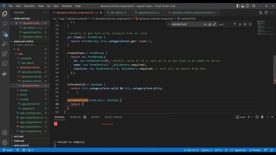Toggle primary side bar visibility
Image resolution: width=276 pixels, height=155 pixels.
[238, 6]
